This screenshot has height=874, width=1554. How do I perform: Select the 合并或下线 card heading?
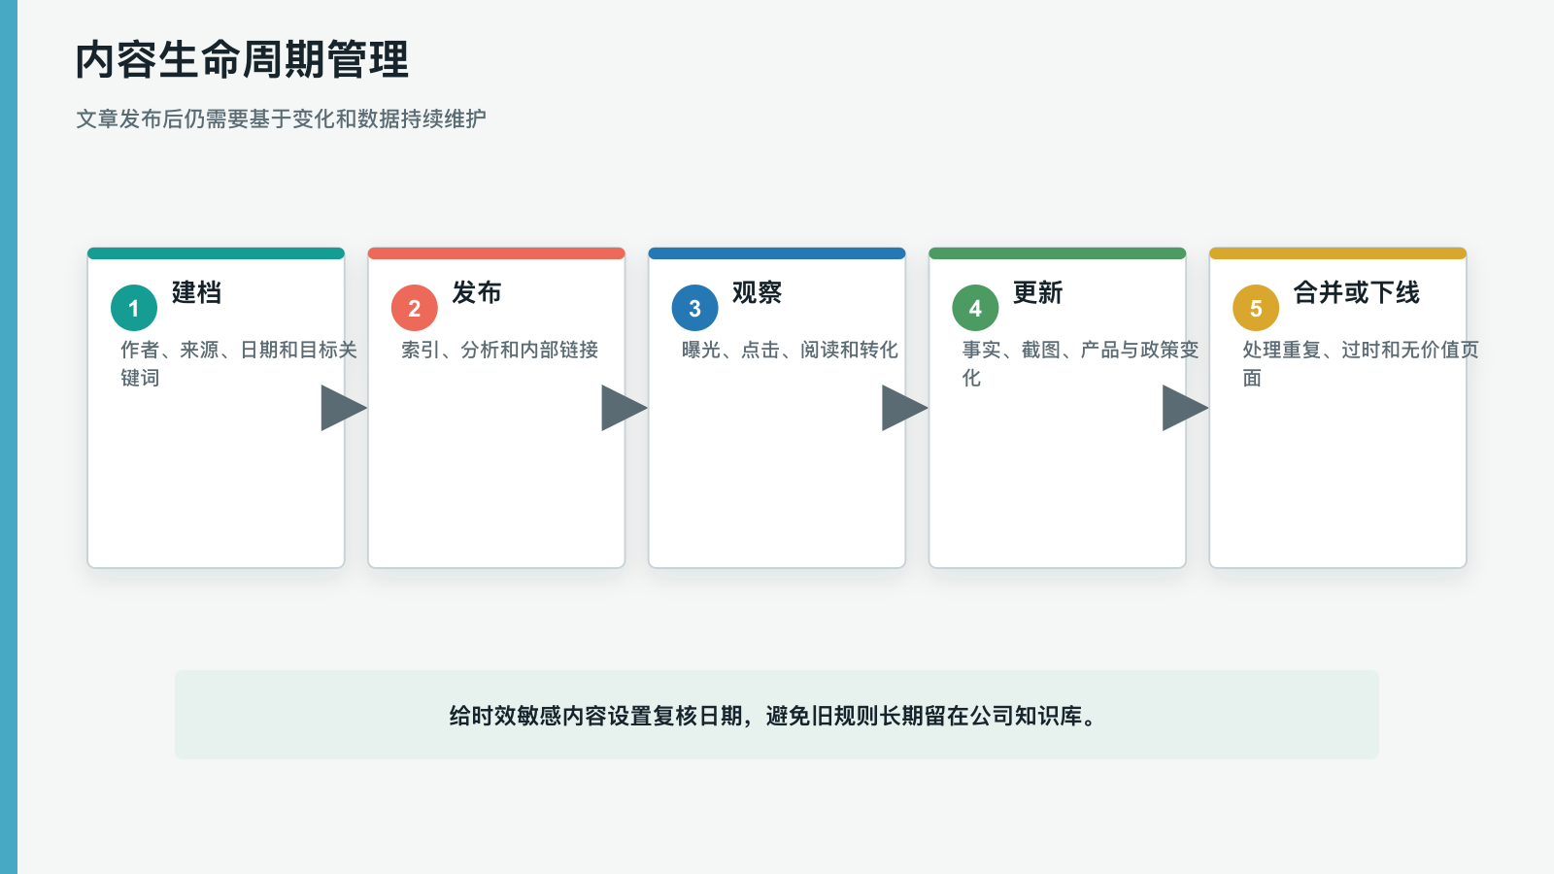pyautogui.click(x=1357, y=292)
